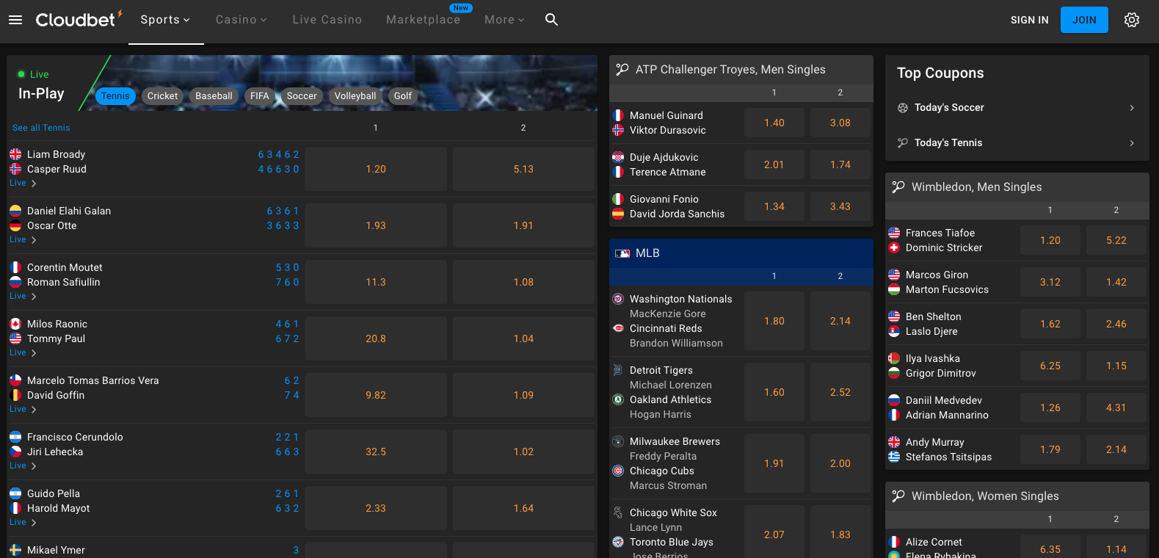The image size is (1159, 558).
Task: Click the Oakland Athletics team logo
Action: 618,399
